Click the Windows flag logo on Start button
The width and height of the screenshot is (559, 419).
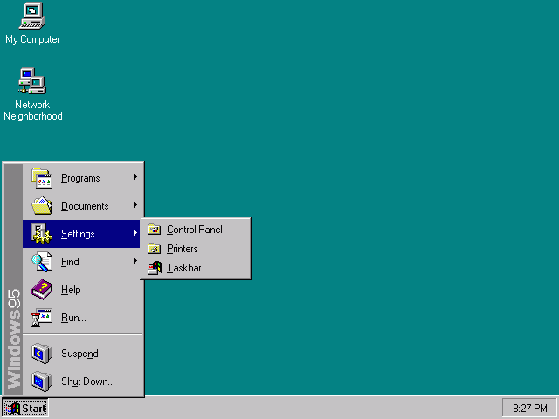click(x=12, y=409)
